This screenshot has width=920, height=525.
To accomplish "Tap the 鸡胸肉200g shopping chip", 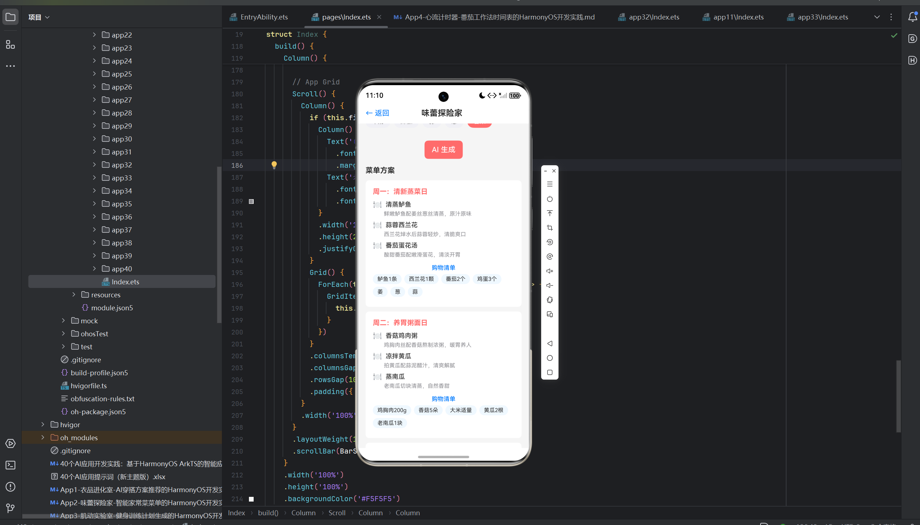I will point(392,410).
